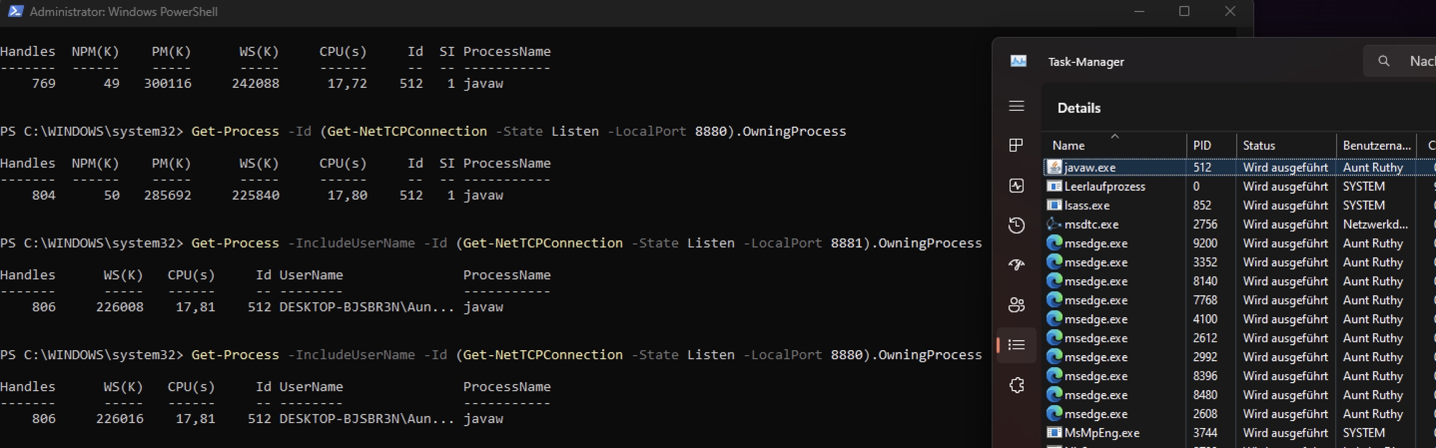The width and height of the screenshot is (1436, 448).
Task: Click the PowerShell icon in the title bar
Action: point(16,11)
